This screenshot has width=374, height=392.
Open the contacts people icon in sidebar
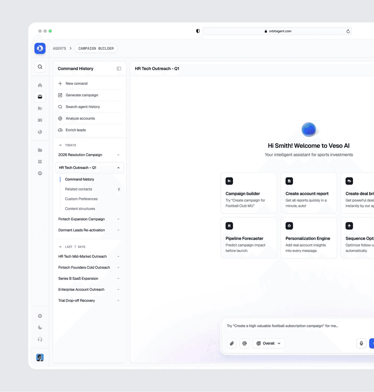(x=40, y=120)
